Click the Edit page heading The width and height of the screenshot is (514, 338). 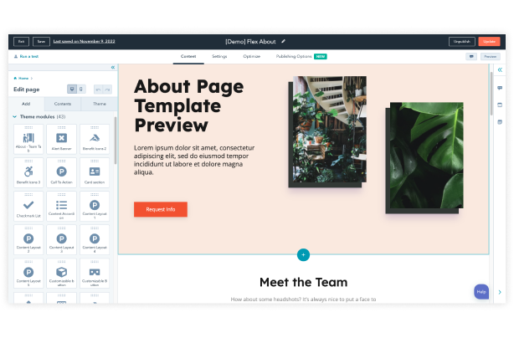click(x=27, y=90)
